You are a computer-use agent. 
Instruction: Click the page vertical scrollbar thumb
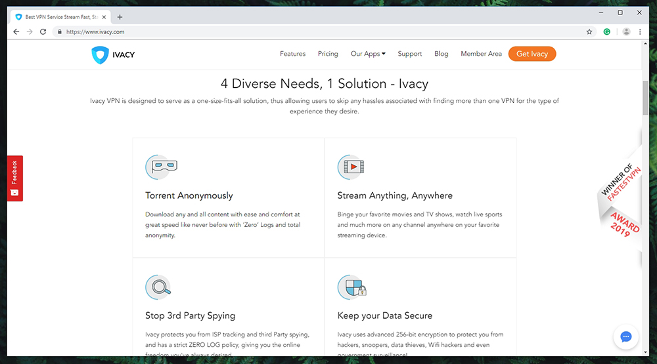pyautogui.click(x=645, y=98)
